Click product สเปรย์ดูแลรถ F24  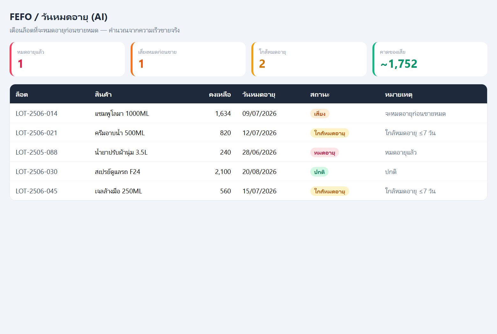[x=118, y=172]
